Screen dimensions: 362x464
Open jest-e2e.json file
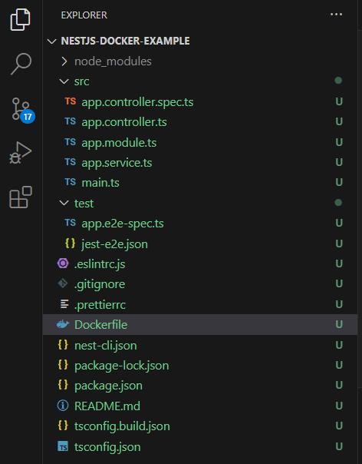[200, 244]
